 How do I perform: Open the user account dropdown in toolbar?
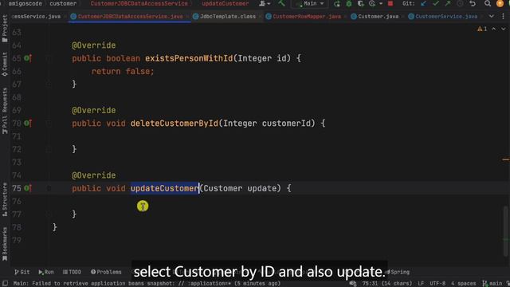click(x=265, y=3)
